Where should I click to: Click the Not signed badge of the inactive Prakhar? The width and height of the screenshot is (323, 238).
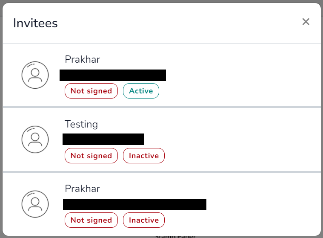(91, 220)
